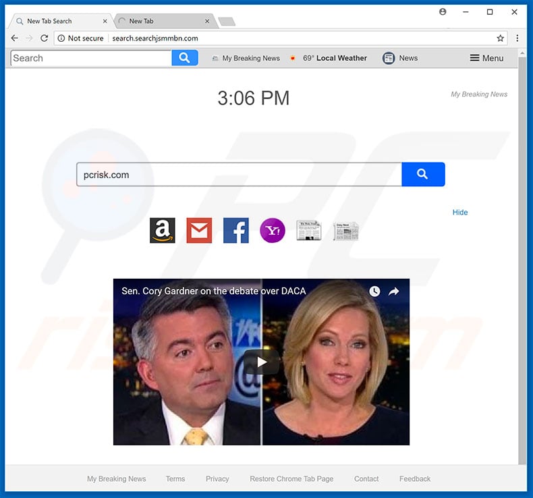This screenshot has height=498, width=533.
Task: Click the Watch later clock icon on video
Action: click(374, 292)
